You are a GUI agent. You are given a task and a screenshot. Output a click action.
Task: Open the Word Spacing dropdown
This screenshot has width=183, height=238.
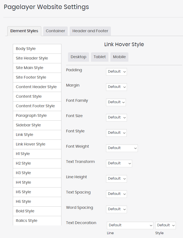click(x=116, y=209)
